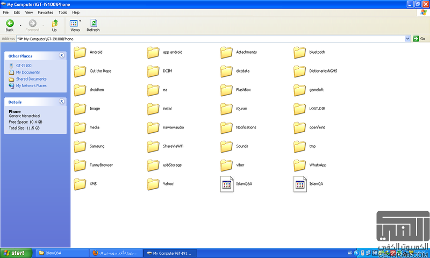Select the IslamQA file icon
Viewport: 430px width, 258px height.
(x=300, y=184)
